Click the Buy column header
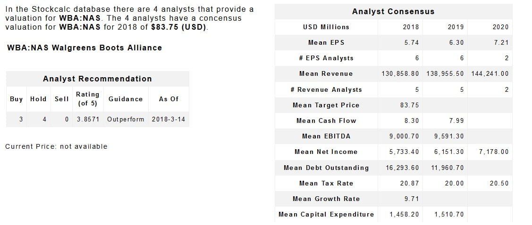Image resolution: width=532 pixels, height=225 pixels. tap(16, 99)
